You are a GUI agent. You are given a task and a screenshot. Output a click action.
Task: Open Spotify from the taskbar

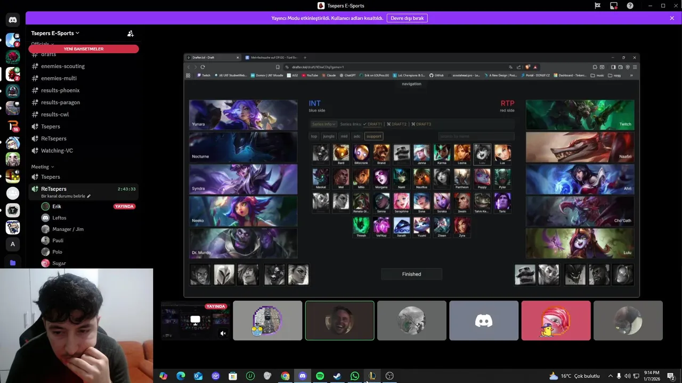tap(320, 376)
